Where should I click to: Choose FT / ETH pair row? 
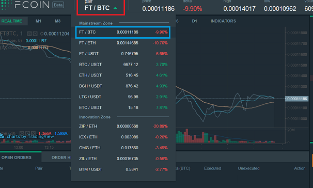(x=123, y=43)
